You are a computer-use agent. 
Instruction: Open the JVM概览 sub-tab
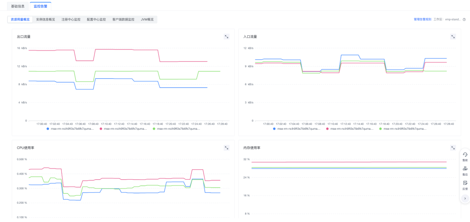147,20
